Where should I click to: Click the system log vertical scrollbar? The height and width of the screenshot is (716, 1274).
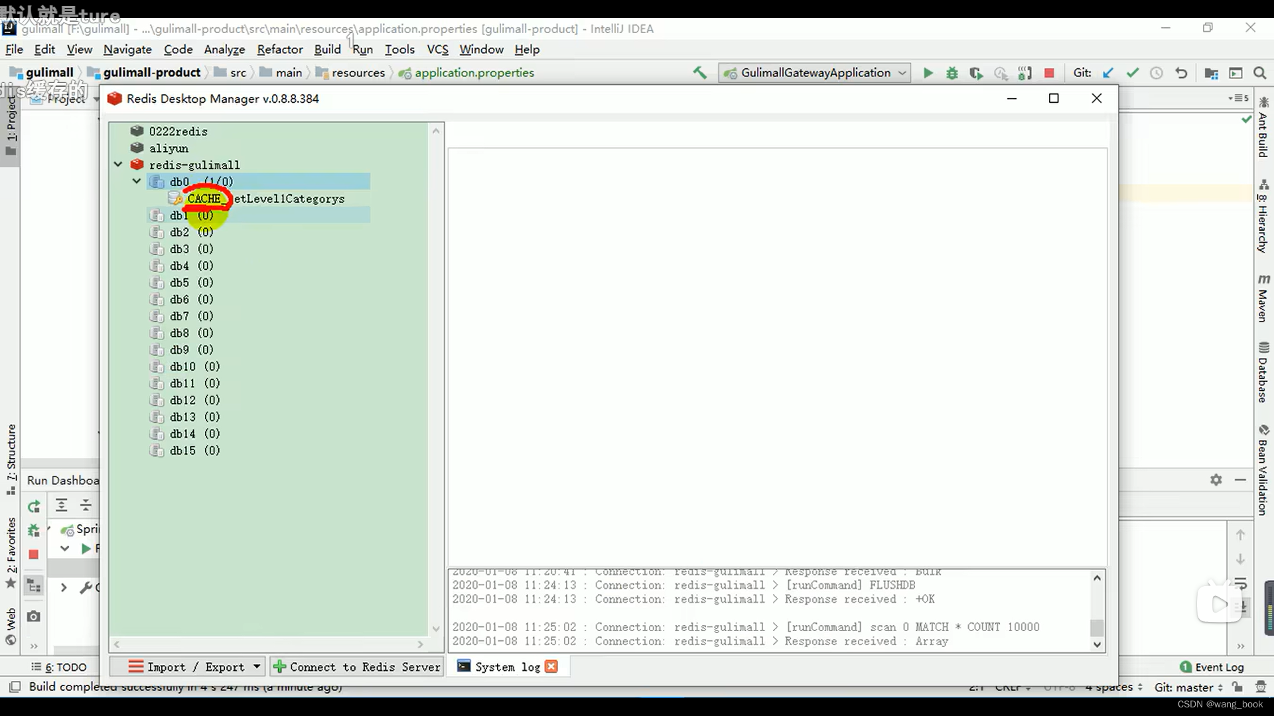[1097, 611]
